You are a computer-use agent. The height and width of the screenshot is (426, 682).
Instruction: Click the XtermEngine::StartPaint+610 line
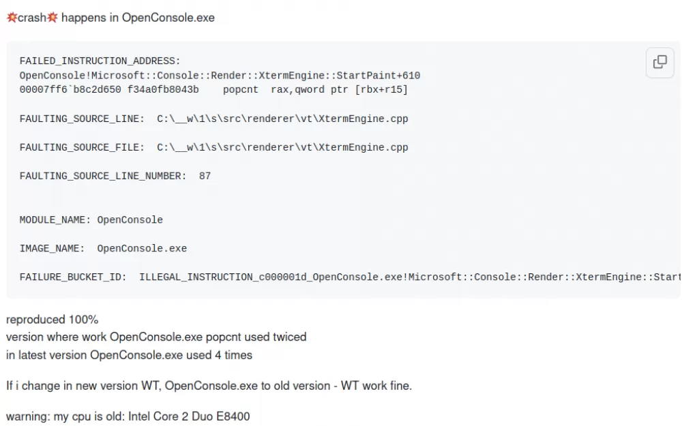coord(220,76)
